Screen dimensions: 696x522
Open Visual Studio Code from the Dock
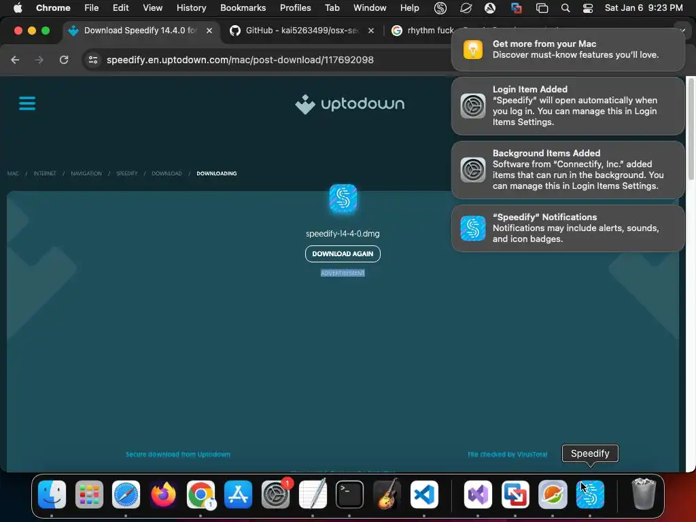[424, 494]
